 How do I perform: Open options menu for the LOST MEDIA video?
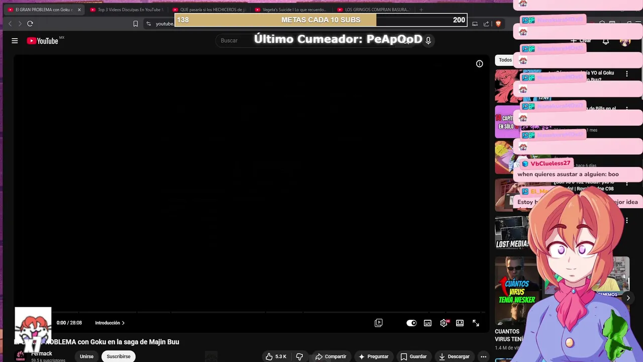(626, 221)
